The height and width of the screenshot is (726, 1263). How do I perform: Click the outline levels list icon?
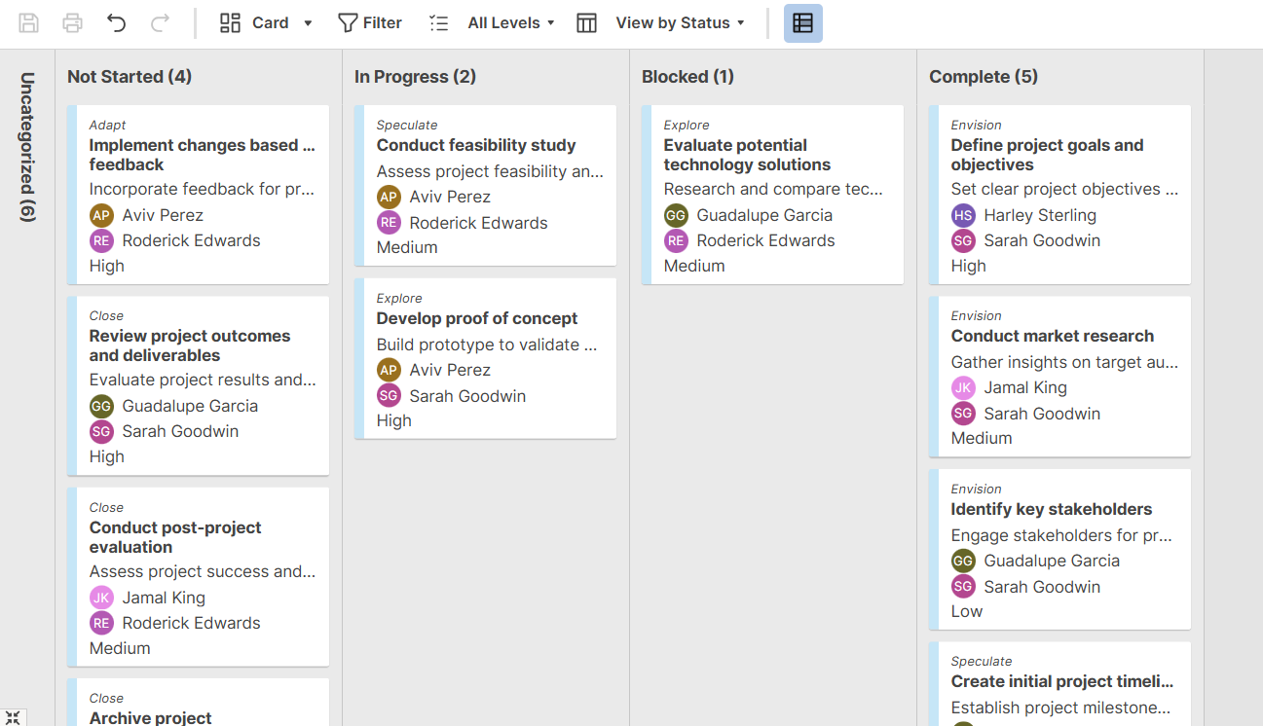pos(439,23)
